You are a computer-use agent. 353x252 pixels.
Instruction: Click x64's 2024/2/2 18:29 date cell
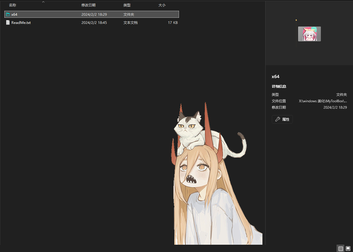click(94, 14)
